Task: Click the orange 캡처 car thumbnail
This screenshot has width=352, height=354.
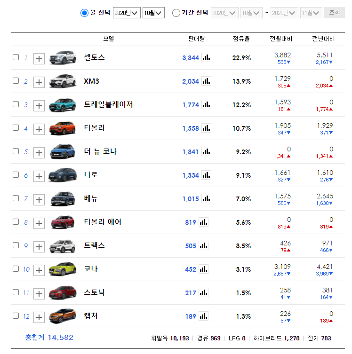Action: click(x=63, y=316)
